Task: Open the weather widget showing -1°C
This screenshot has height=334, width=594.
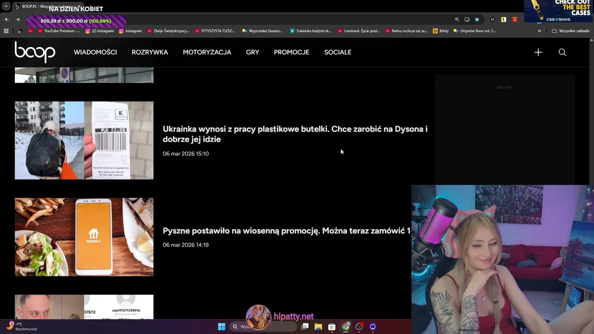Action: point(22,326)
